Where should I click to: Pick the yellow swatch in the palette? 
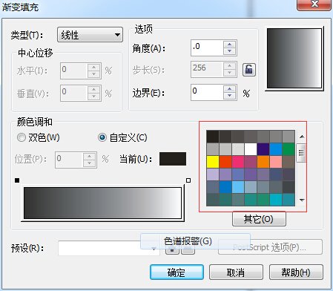[x=213, y=162]
